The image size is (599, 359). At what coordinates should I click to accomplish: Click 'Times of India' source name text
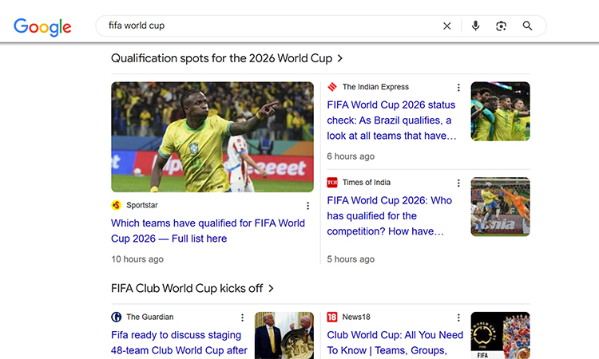coord(367,183)
